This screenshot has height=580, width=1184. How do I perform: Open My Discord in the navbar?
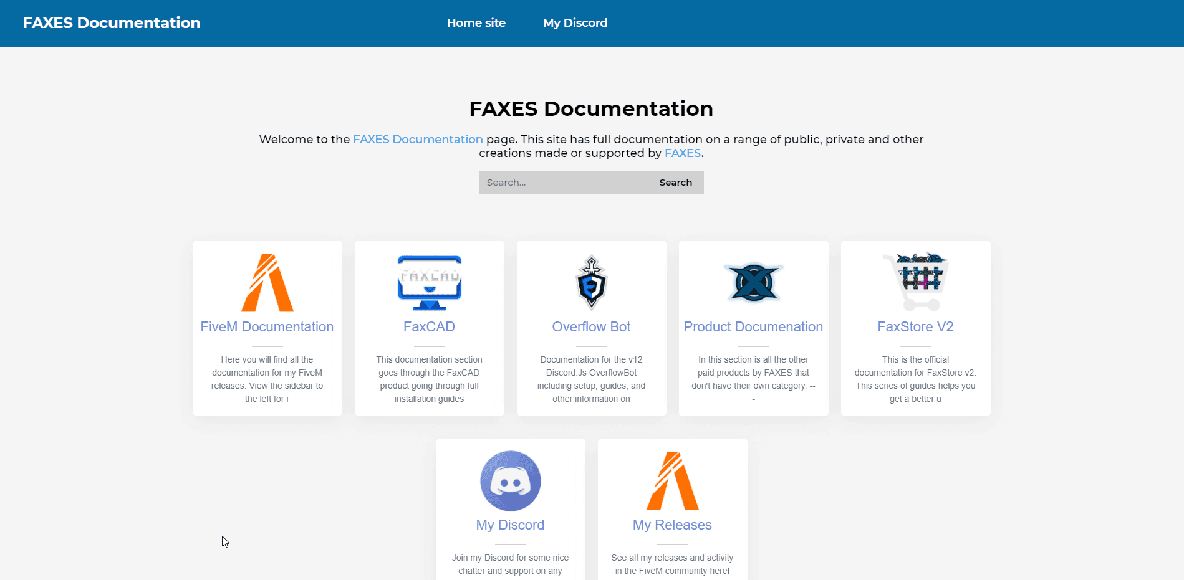point(575,23)
